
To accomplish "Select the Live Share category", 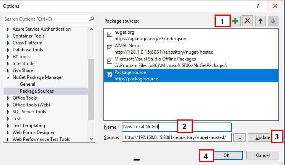I will (x=23, y=70).
